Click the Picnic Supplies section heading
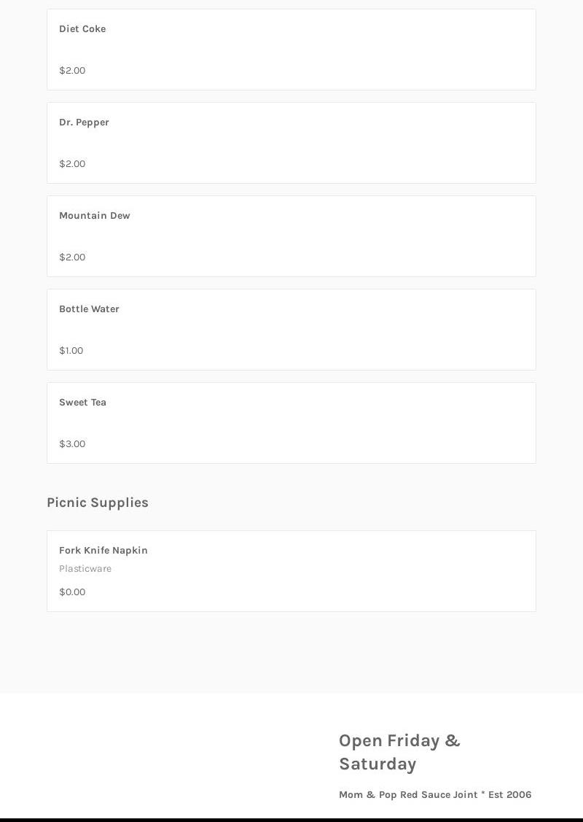Viewport: 583px width, 822px height. pyautogui.click(x=98, y=503)
